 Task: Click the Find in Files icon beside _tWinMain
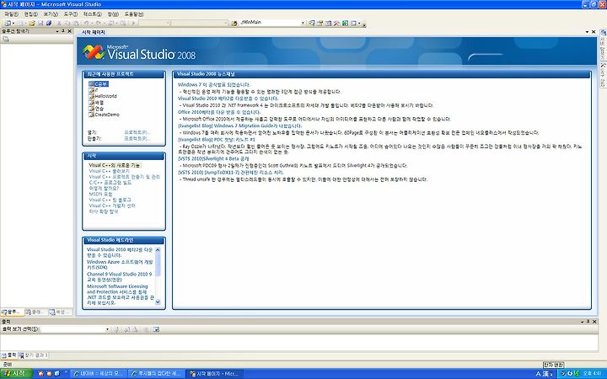coord(234,24)
